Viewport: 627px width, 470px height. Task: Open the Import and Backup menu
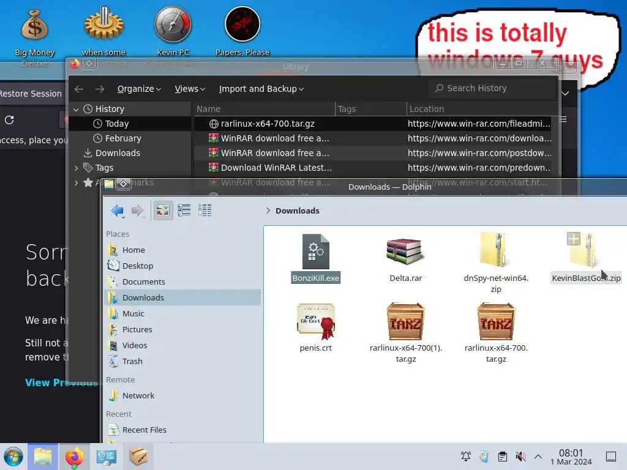point(261,89)
